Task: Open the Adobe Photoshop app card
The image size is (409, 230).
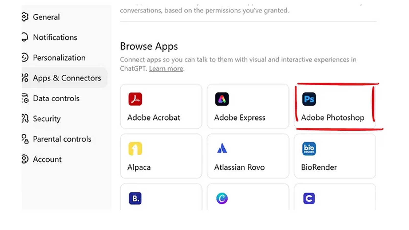Action: tap(335, 107)
